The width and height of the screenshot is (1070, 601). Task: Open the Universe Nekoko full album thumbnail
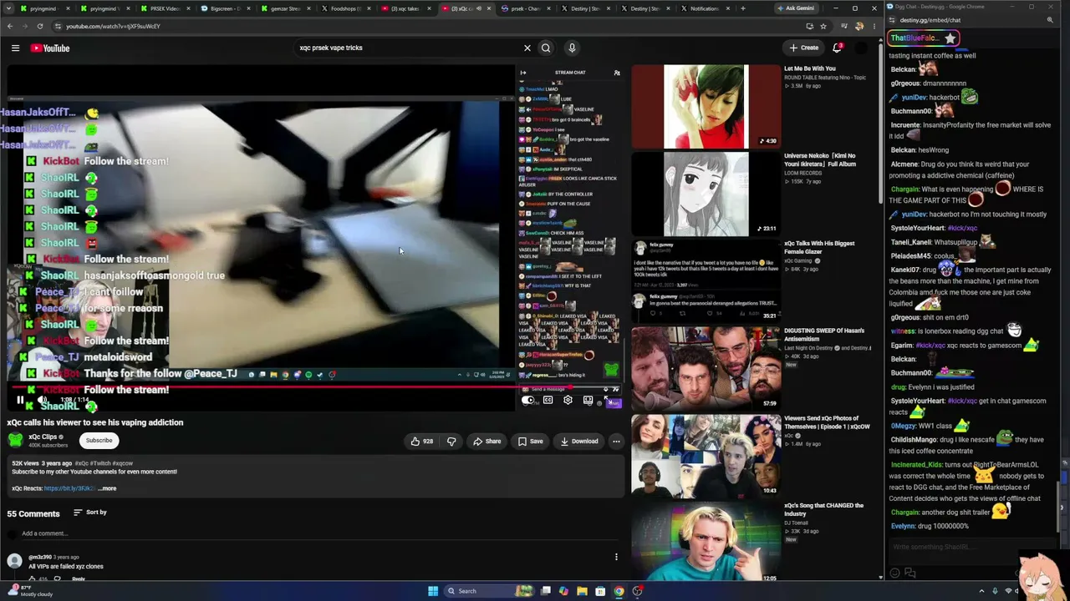click(706, 194)
